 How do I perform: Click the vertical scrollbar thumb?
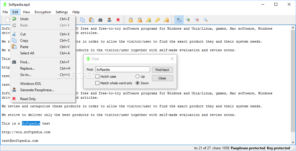point(293,81)
